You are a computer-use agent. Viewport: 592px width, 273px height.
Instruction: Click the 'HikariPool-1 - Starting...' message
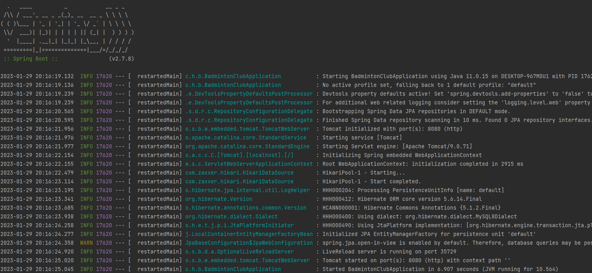click(364, 173)
